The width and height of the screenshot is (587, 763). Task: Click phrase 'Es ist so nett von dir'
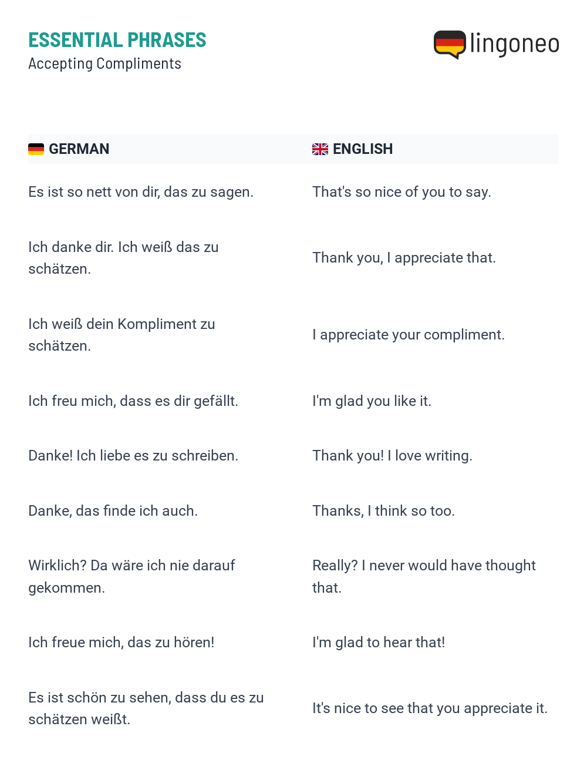93,192
